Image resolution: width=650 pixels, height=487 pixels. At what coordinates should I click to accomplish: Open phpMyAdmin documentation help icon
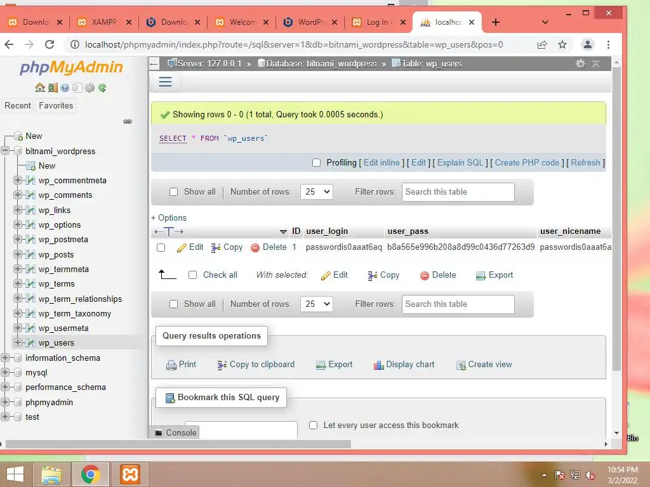tap(65, 88)
